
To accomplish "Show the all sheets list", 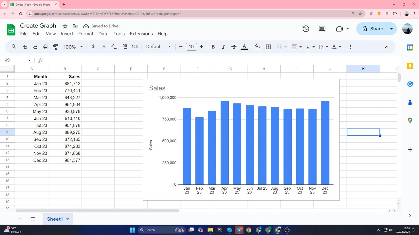I will 33,219.
